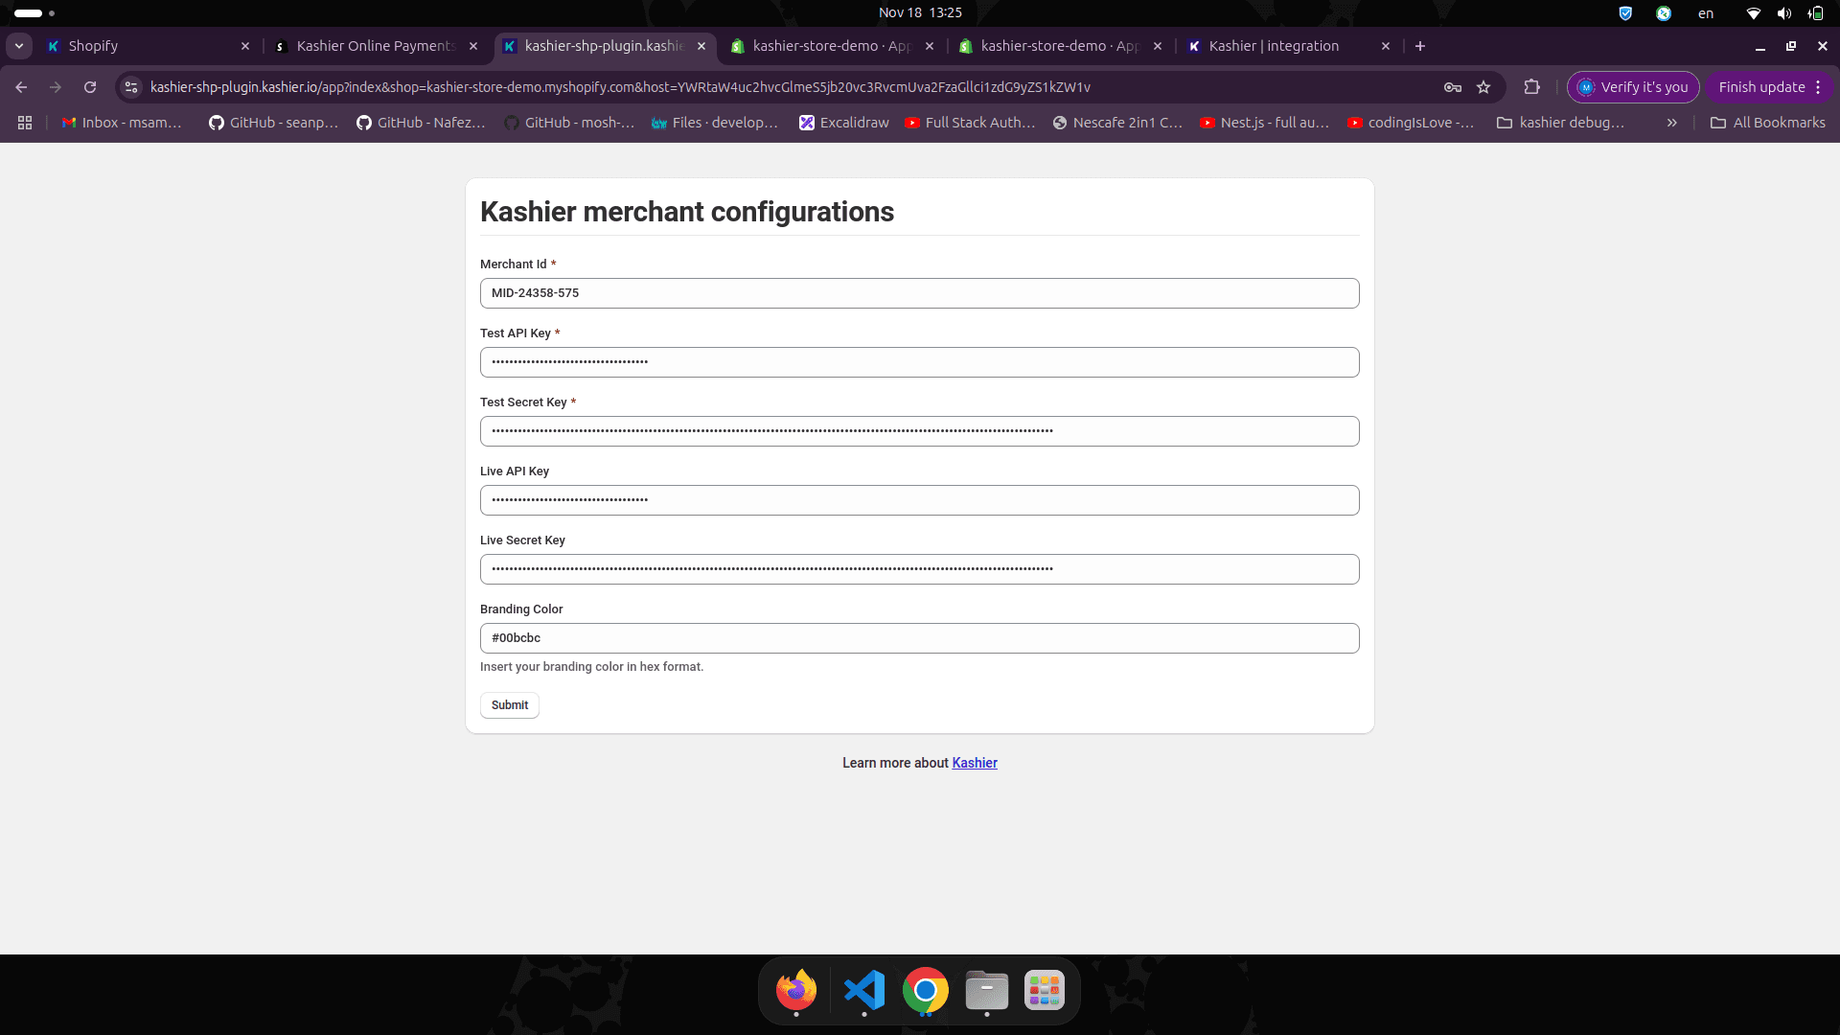
Task: Open the tab search dropdown arrow
Action: [x=19, y=46]
